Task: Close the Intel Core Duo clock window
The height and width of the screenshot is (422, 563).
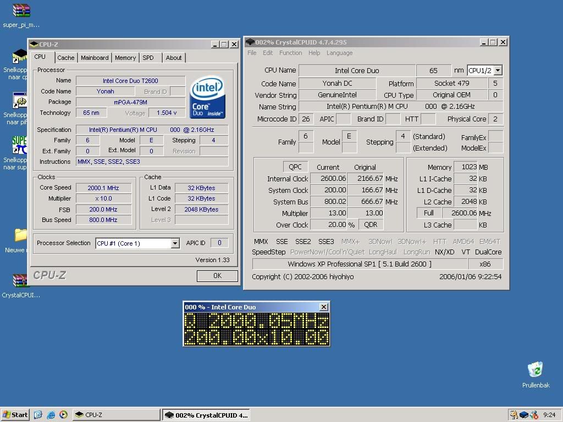Action: point(323,307)
